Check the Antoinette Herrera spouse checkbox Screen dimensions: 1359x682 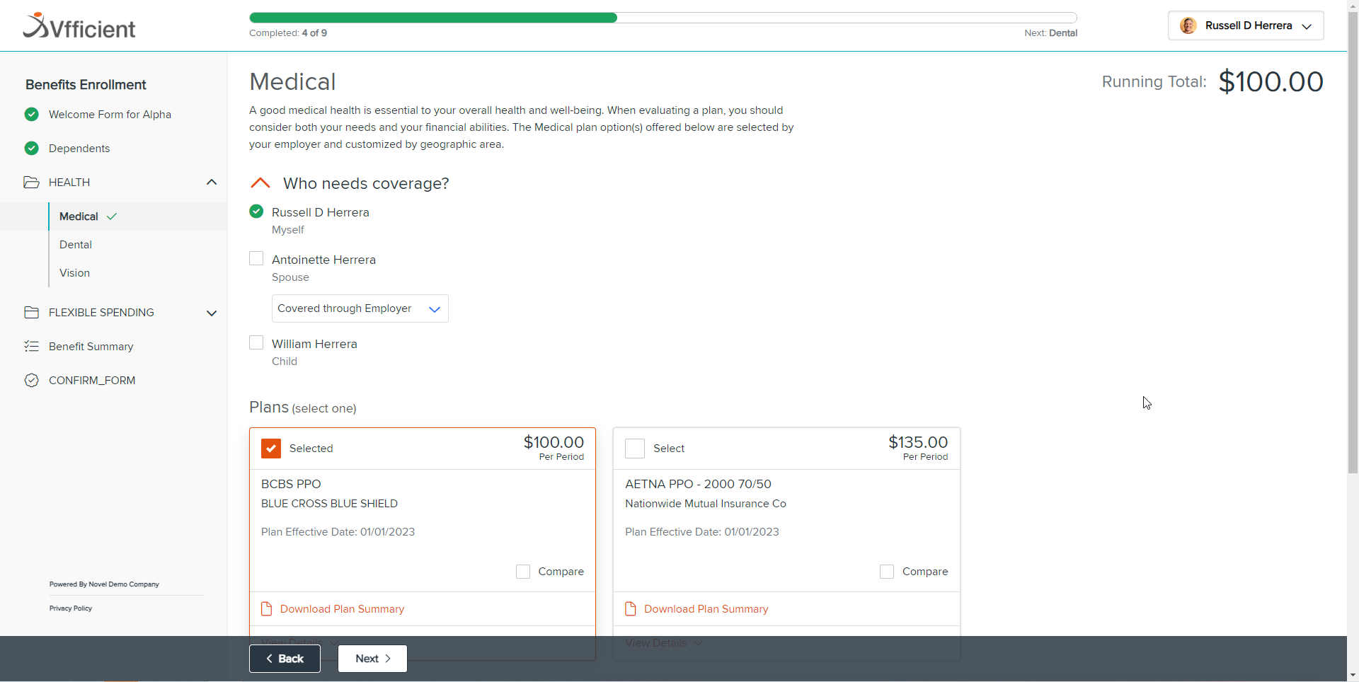click(x=256, y=258)
